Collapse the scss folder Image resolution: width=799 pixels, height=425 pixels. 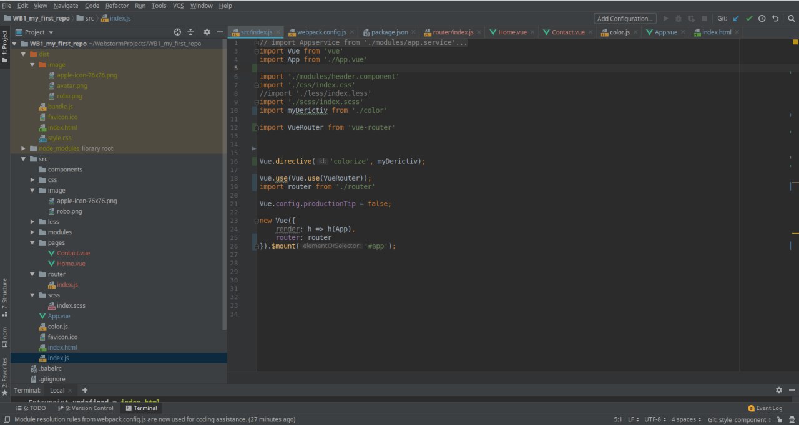click(32, 295)
